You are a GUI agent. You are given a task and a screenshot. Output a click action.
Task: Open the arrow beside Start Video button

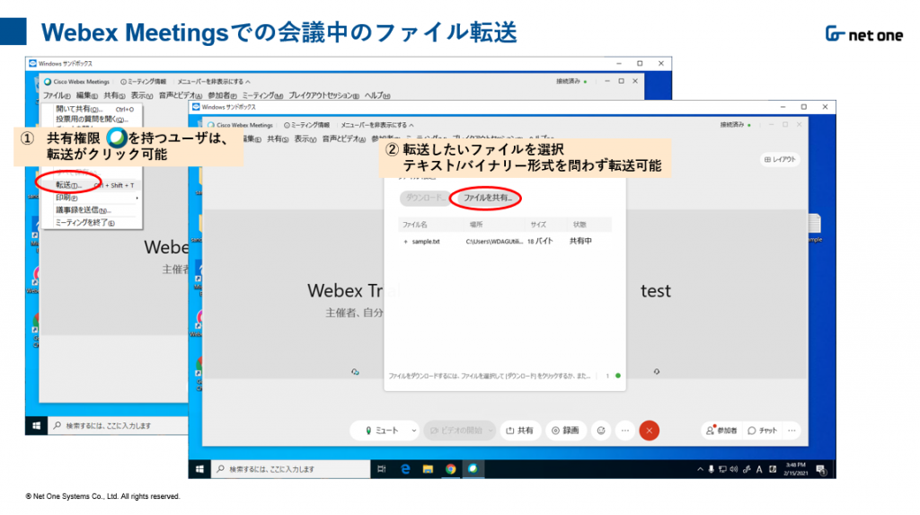[491, 431]
